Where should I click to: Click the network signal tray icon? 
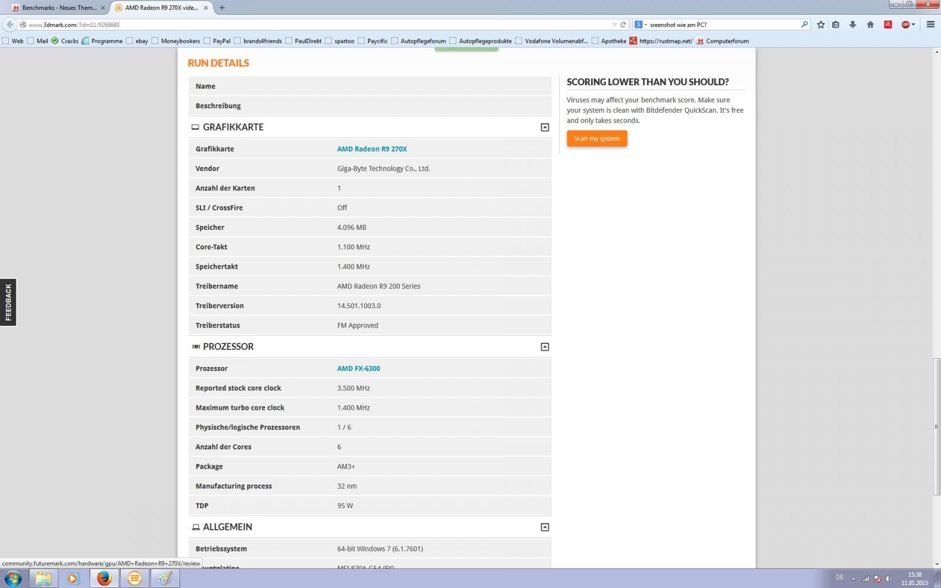(x=866, y=579)
